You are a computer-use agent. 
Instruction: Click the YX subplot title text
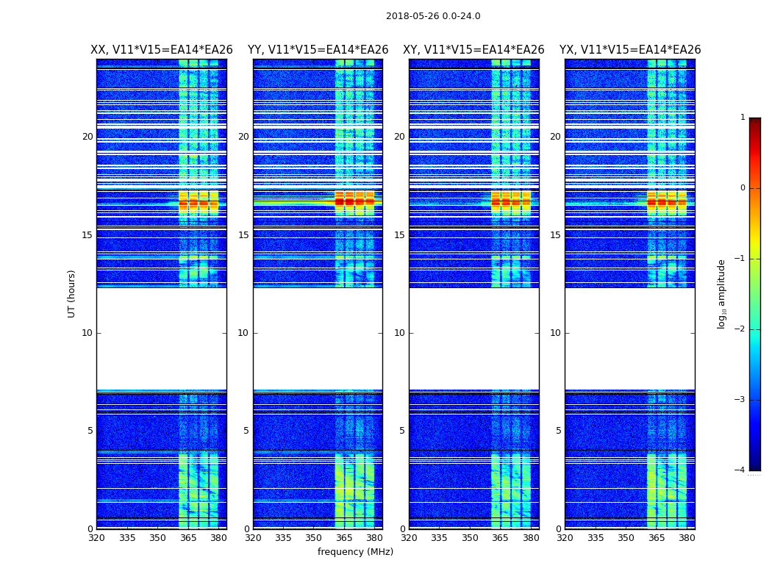pyautogui.click(x=630, y=50)
